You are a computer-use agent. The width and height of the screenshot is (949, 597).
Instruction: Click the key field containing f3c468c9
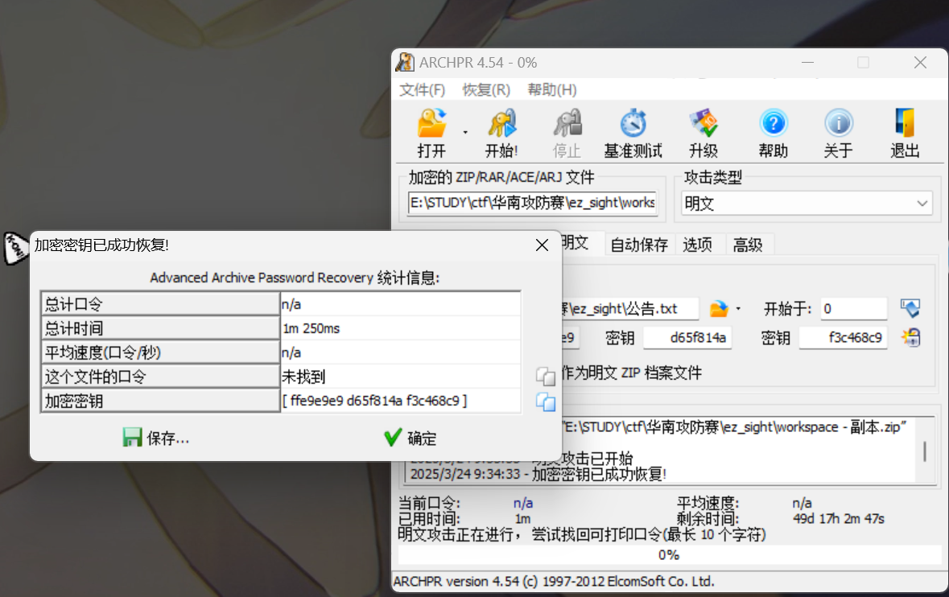point(844,337)
